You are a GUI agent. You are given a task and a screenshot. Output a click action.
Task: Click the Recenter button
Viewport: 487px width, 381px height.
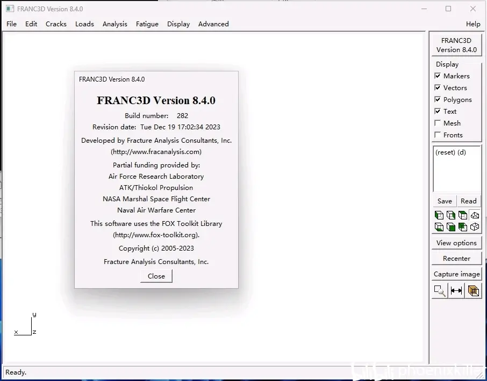tap(456, 258)
